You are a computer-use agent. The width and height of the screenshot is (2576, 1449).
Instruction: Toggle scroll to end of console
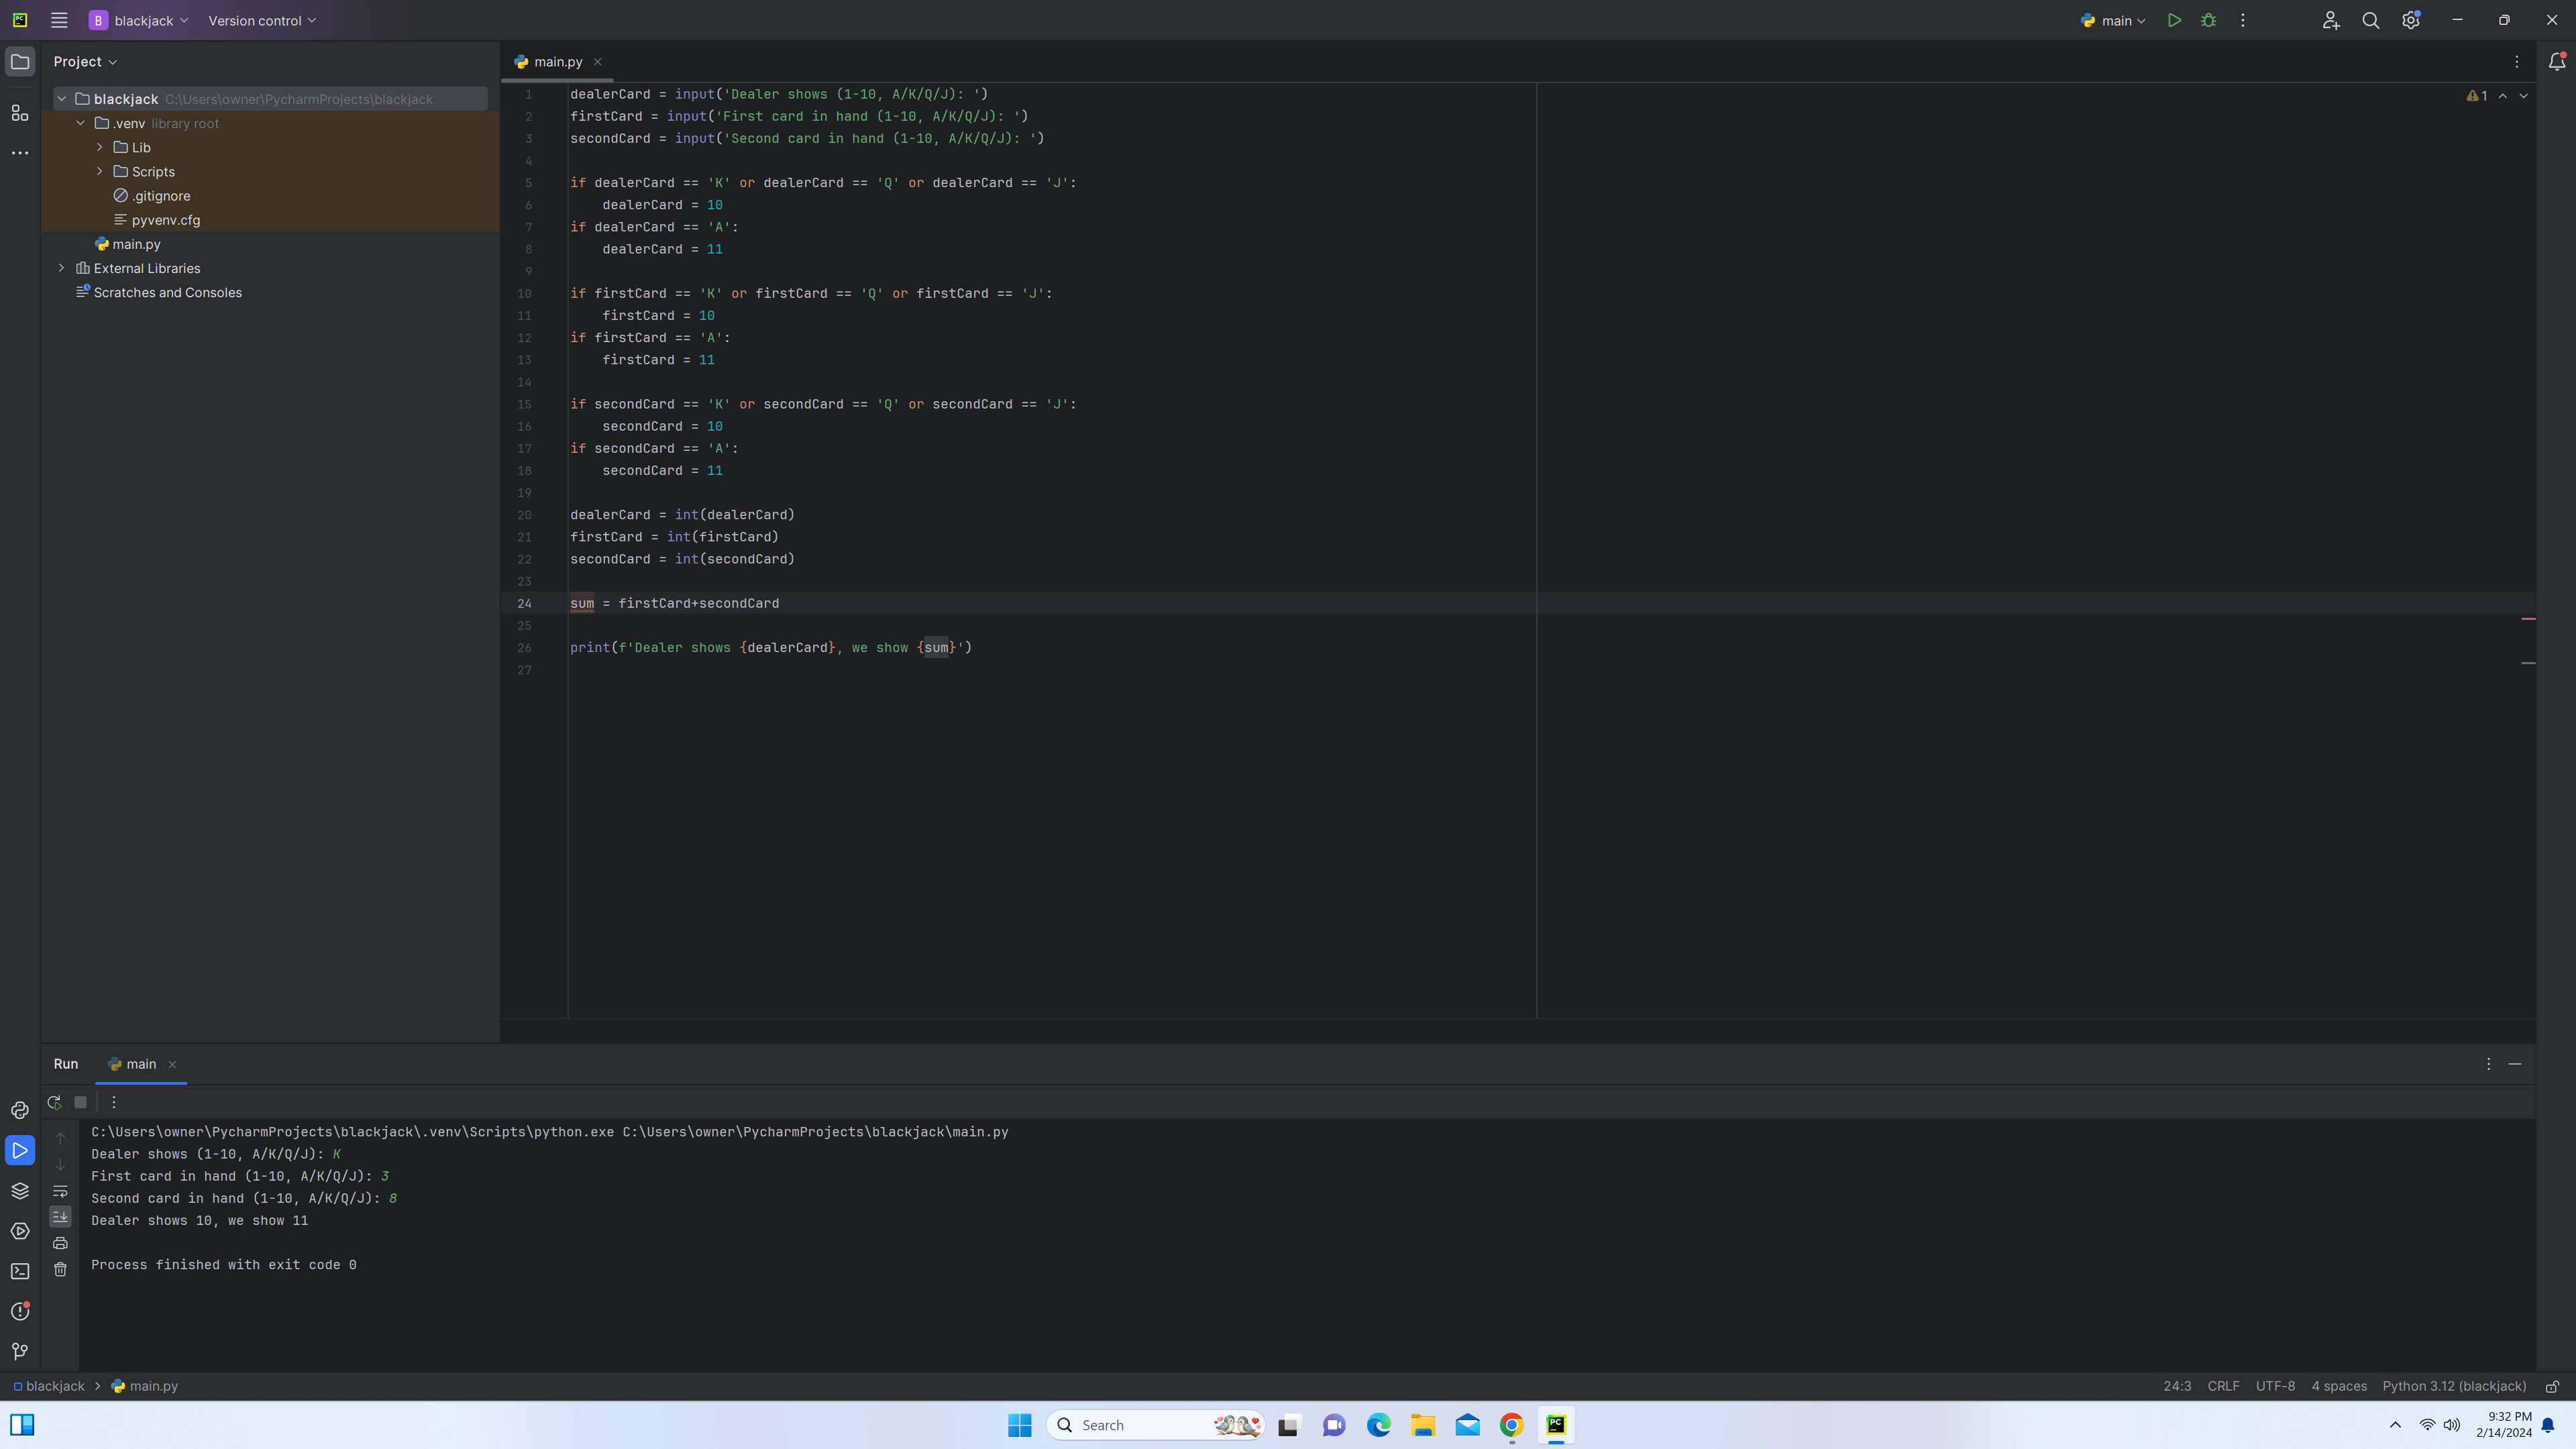point(60,1217)
